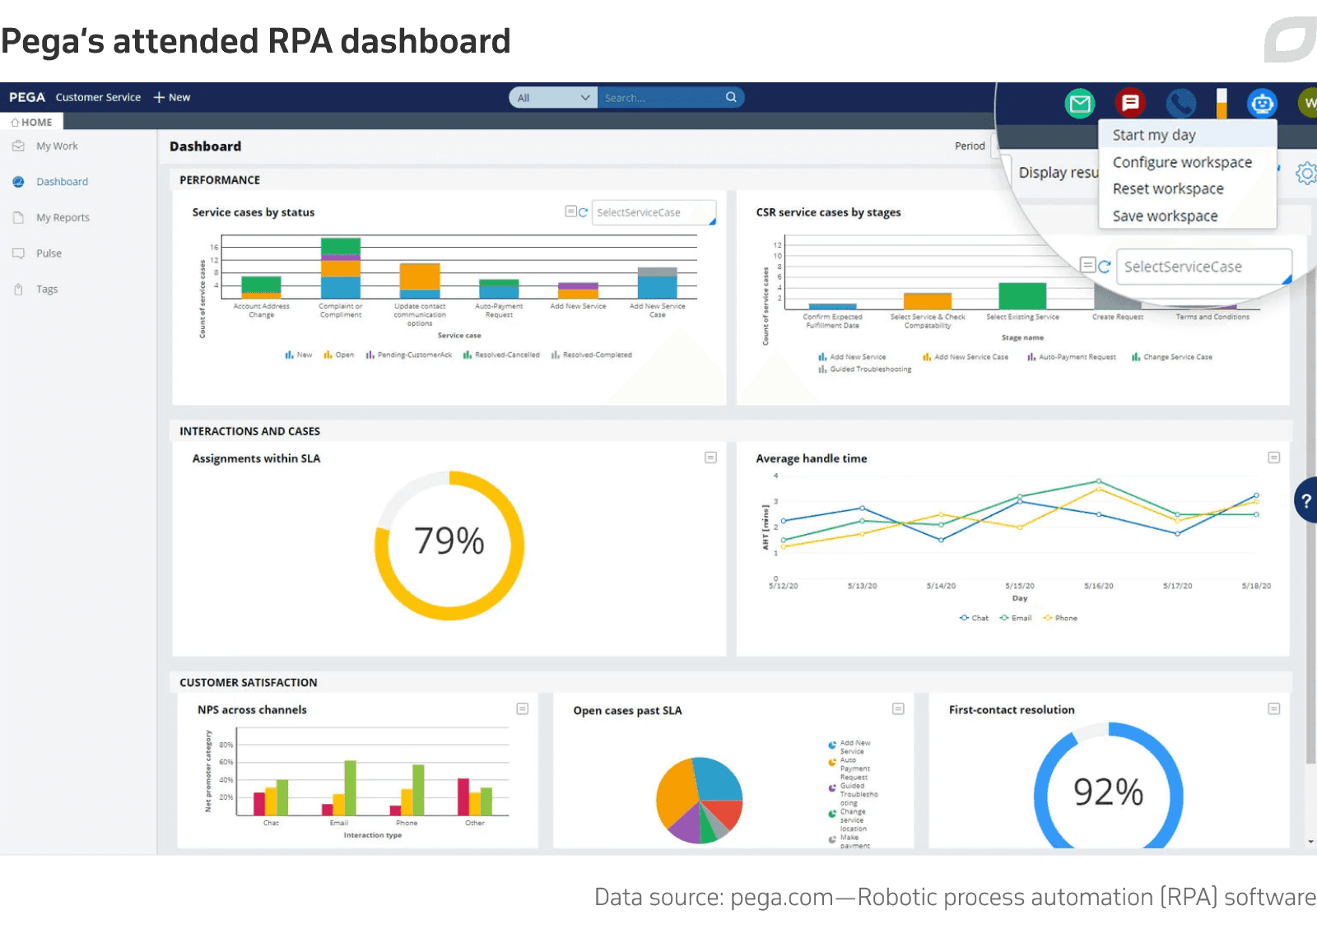The height and width of the screenshot is (938, 1317).
Task: Select Dashboard in the sidebar
Action: 62,182
